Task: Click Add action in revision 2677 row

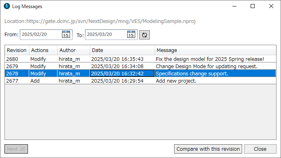Action: tap(35, 81)
